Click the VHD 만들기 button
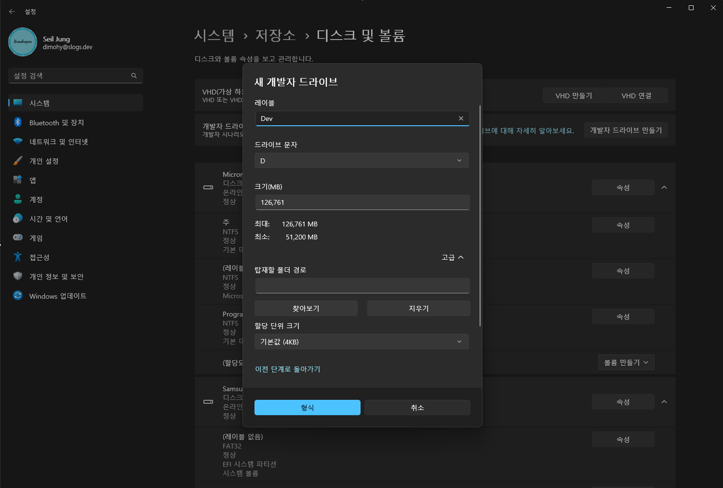Screen dimensions: 723x488 (x=574, y=95)
